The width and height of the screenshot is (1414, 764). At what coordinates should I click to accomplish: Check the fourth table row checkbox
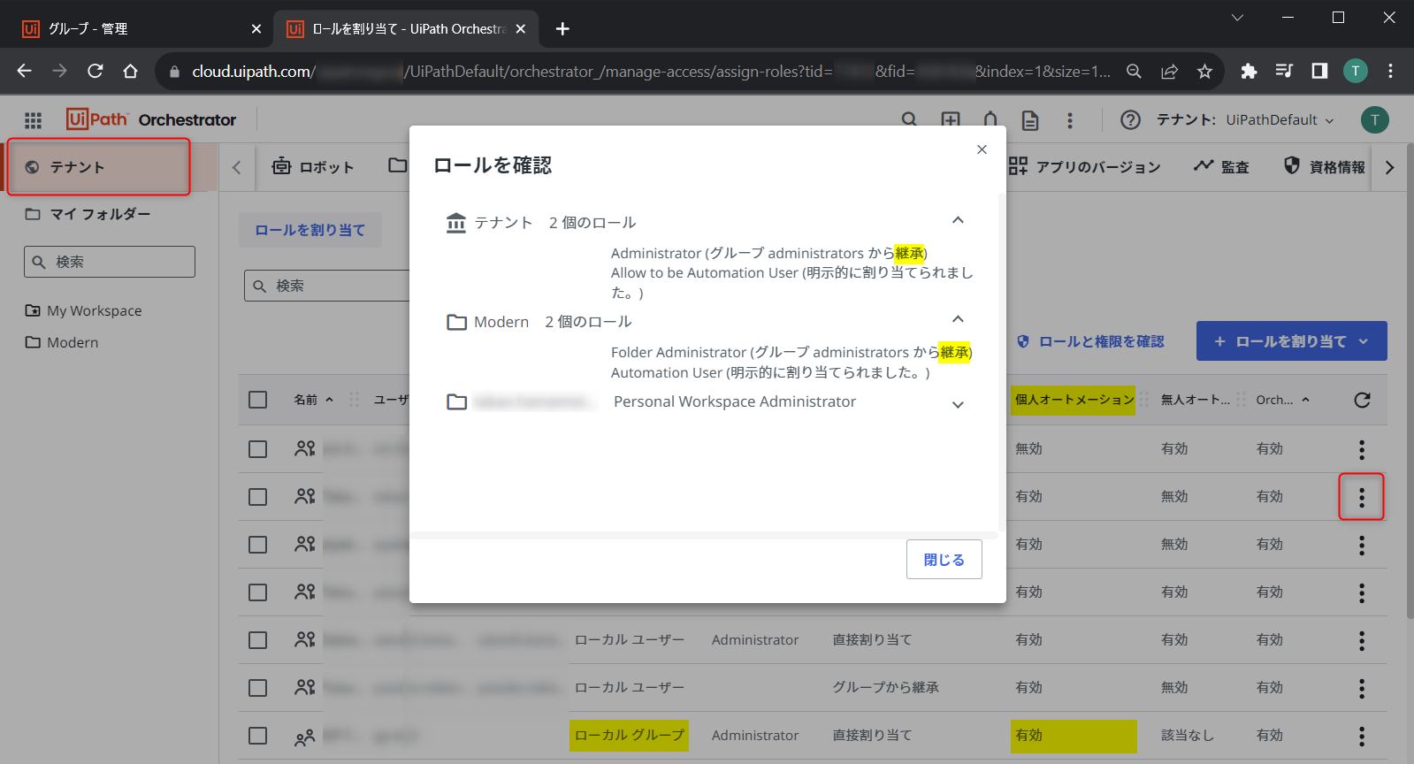pyautogui.click(x=258, y=592)
